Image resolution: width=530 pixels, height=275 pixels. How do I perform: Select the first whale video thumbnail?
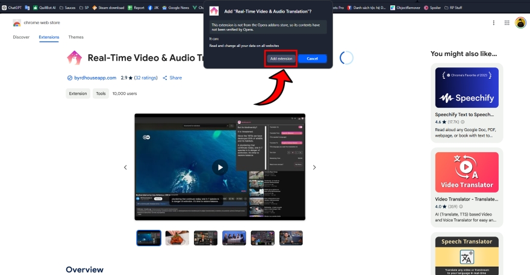(149, 238)
